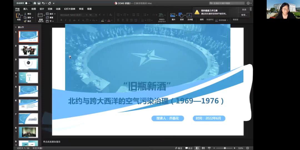This screenshot has width=300, height=150.
Task: Toggle the Notes (备注) pane button
Action: pos(178,148)
